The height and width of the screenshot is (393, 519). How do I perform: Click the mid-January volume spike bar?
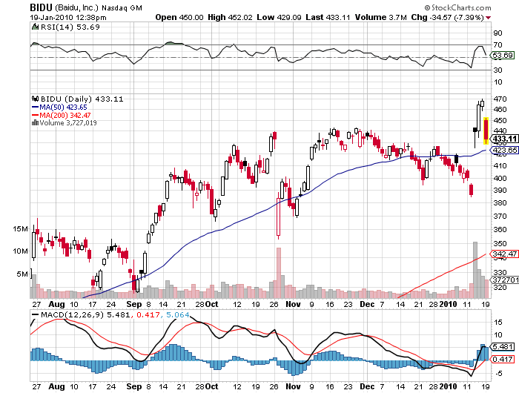475,270
